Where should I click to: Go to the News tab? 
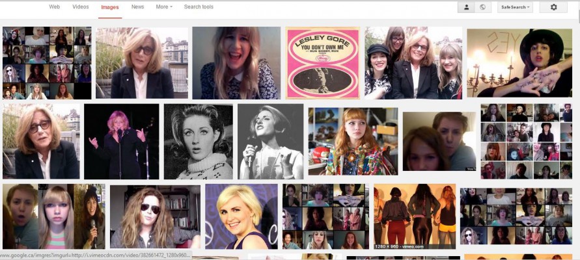137,7
